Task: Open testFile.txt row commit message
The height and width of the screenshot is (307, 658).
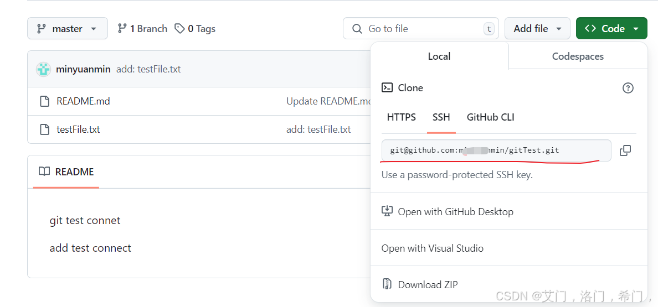Action: pyautogui.click(x=318, y=129)
